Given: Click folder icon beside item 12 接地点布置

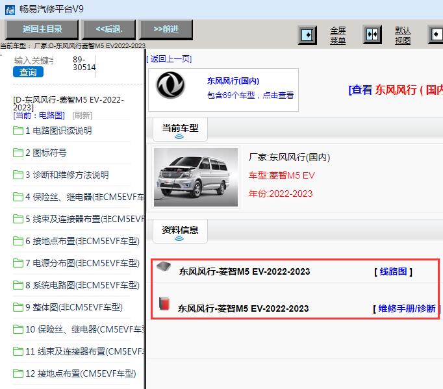Looking at the screenshot, I should point(18,373).
